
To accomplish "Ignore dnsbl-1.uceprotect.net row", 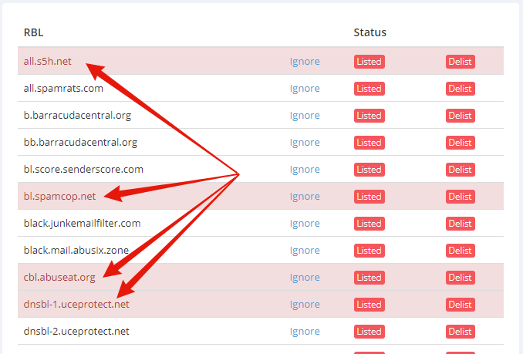I will point(305,305).
